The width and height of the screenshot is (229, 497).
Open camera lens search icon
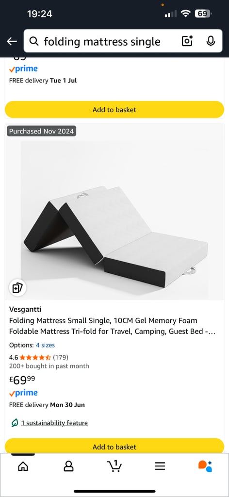tap(187, 41)
